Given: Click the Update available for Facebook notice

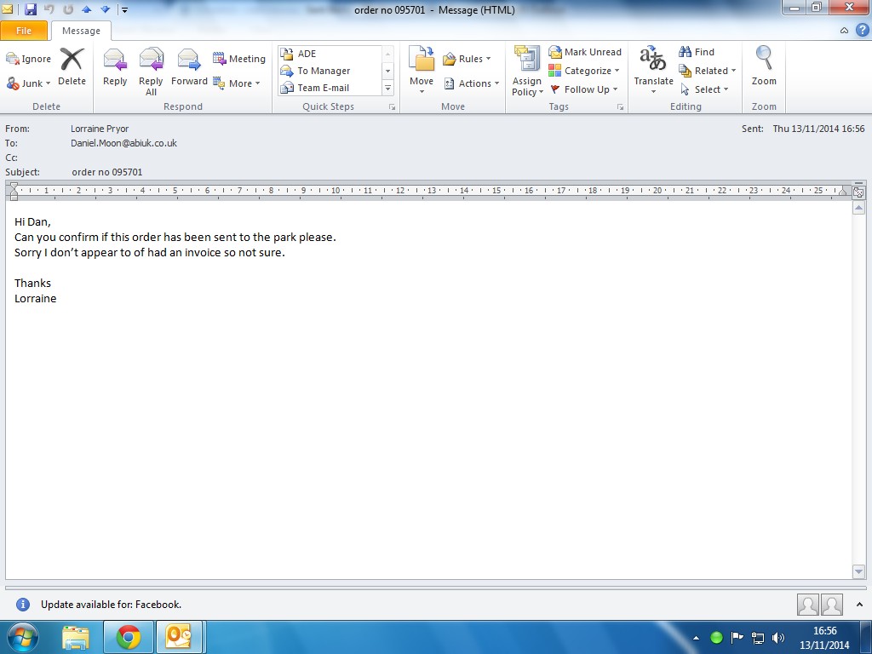Looking at the screenshot, I should click(x=111, y=605).
